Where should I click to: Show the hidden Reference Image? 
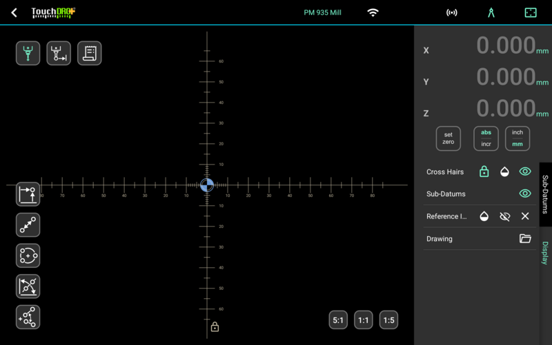(x=504, y=216)
